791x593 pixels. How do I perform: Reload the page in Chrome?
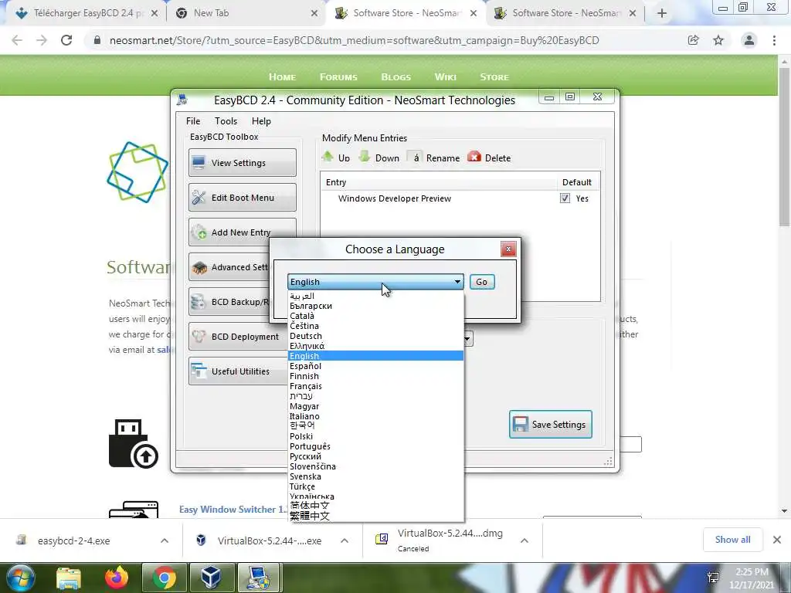point(66,40)
